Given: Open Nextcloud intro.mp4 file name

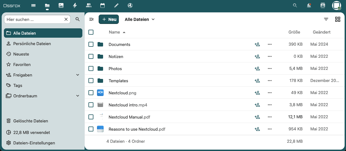Looking at the screenshot, I should (128, 105).
